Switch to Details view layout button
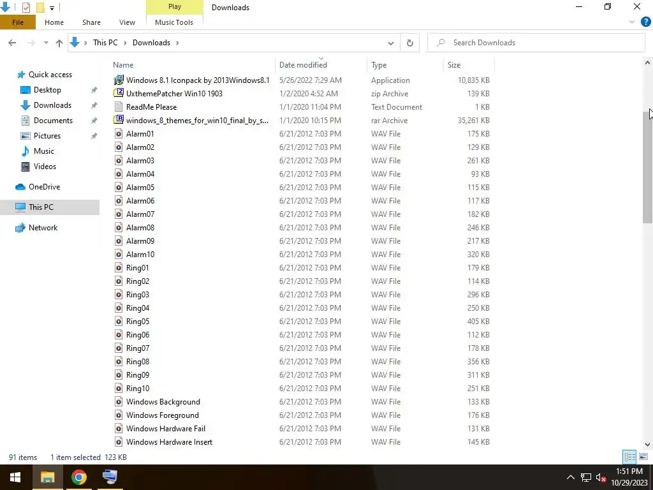The image size is (653, 490). pyautogui.click(x=629, y=457)
